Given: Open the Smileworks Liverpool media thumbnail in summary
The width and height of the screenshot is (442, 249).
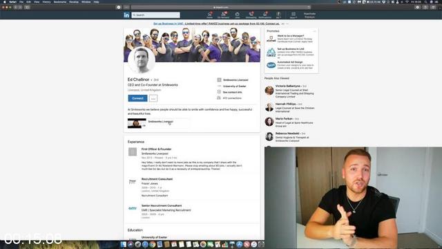Looking at the screenshot, I should tap(137, 123).
